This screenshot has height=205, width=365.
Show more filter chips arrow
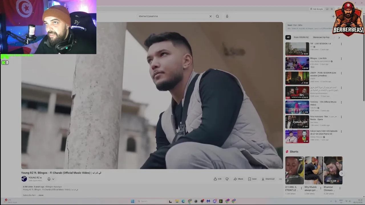coord(339,37)
